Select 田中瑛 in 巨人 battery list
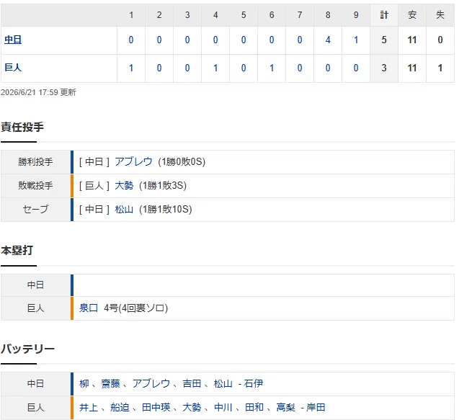 pos(156,407)
